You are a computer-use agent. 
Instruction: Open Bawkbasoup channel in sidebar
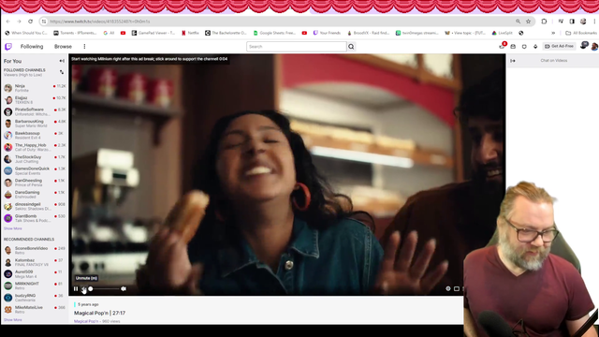click(35, 135)
